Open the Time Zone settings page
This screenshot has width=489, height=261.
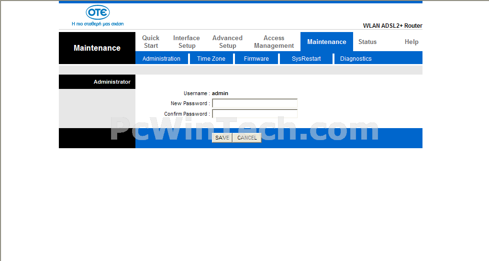[x=211, y=59]
